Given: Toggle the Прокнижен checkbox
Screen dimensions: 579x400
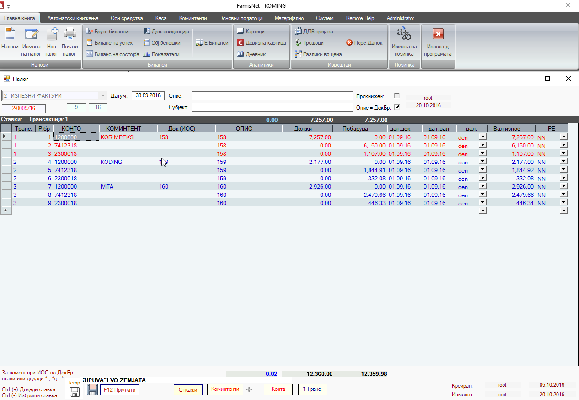Looking at the screenshot, I should 397,96.
